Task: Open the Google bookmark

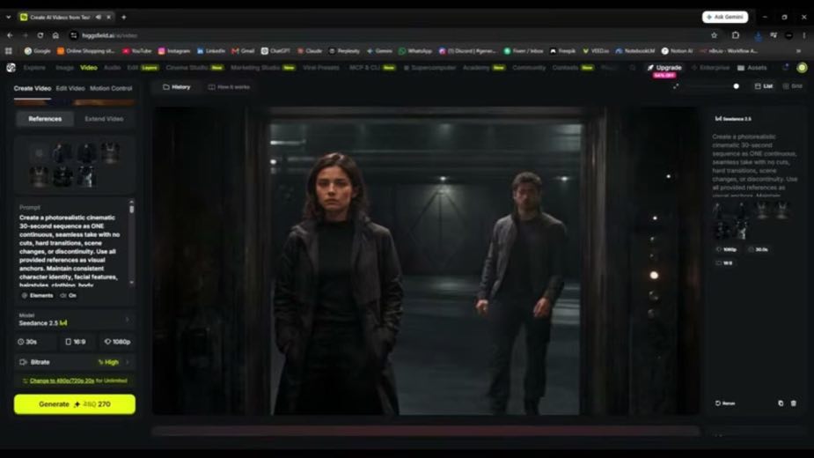Action: [37, 51]
